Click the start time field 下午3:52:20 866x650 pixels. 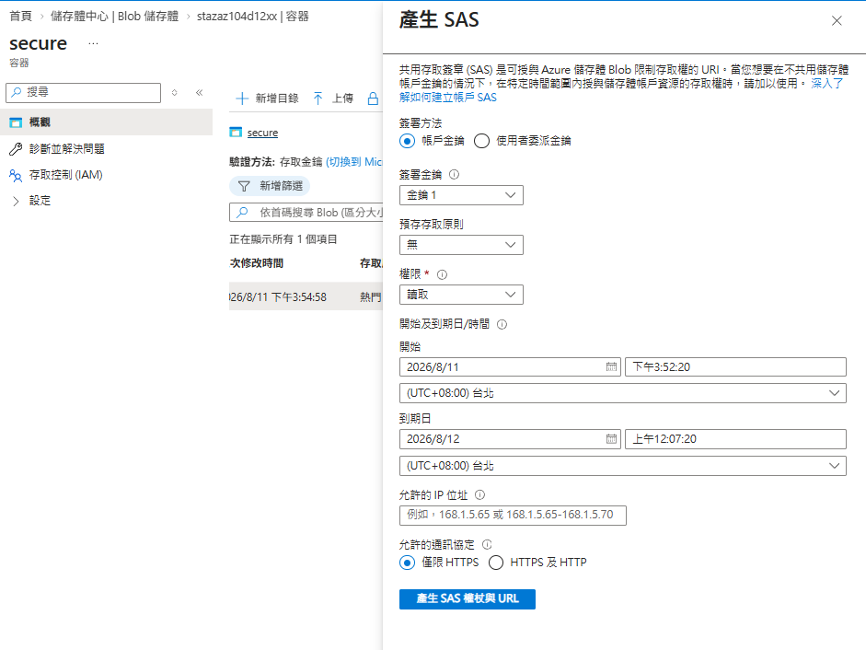735,367
